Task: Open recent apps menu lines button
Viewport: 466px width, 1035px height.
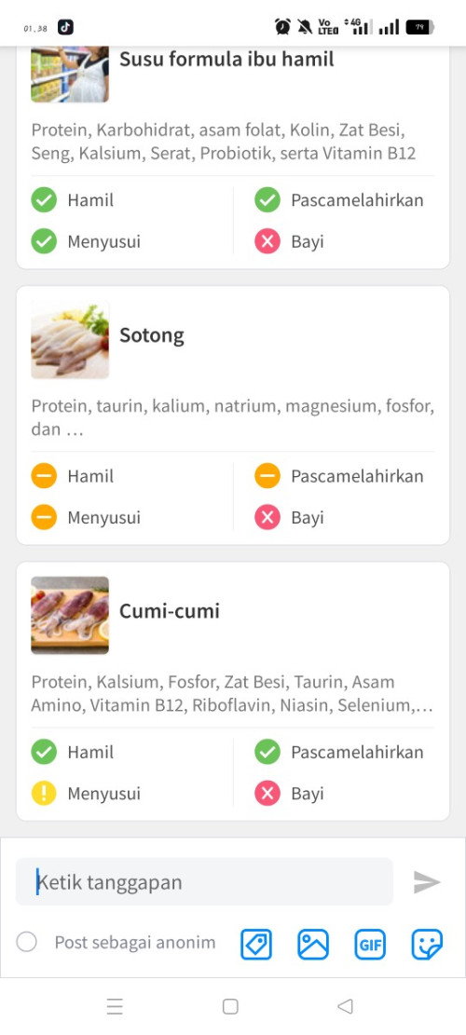Action: coord(115,1006)
